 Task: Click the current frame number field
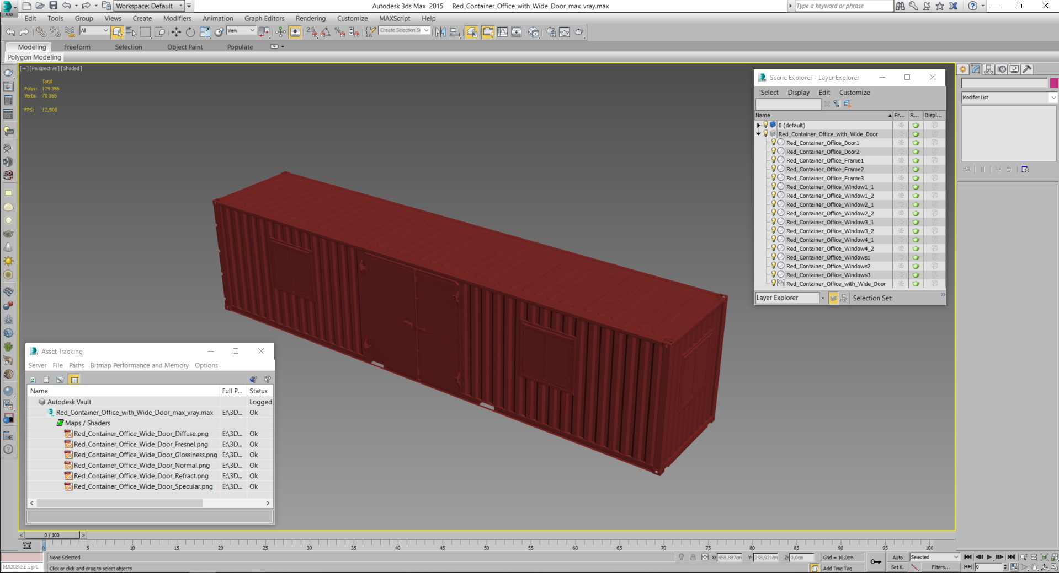988,567
